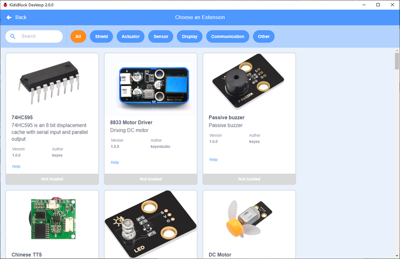This screenshot has height=259, width=400.
Task: Click the scrollbar down arrow
Action: point(397,256)
